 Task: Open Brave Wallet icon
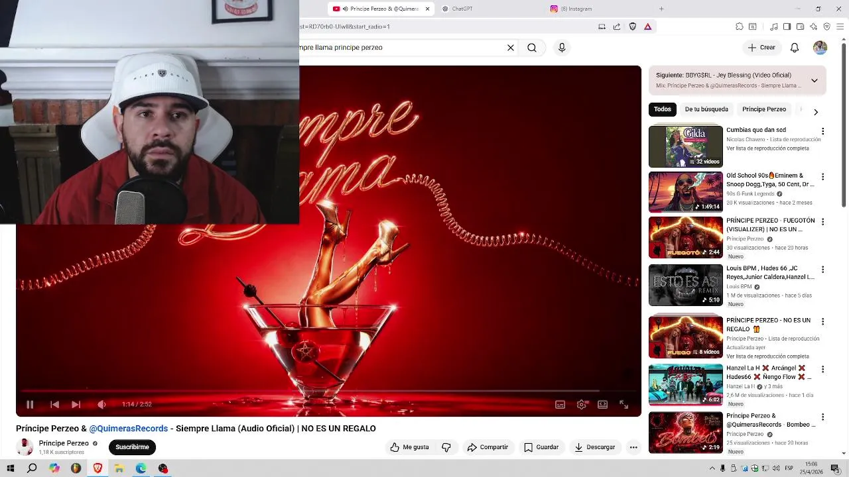point(800,26)
